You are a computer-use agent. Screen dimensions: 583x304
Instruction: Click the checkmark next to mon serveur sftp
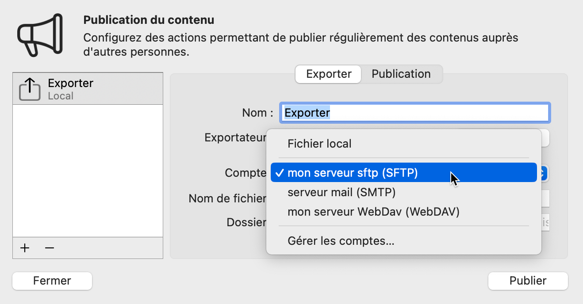(279, 173)
